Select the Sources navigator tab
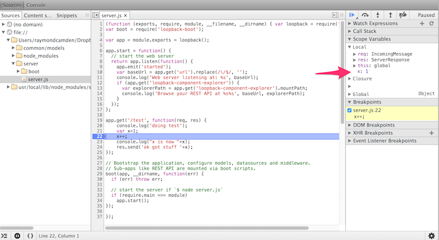439x240 pixels. pos(10,16)
